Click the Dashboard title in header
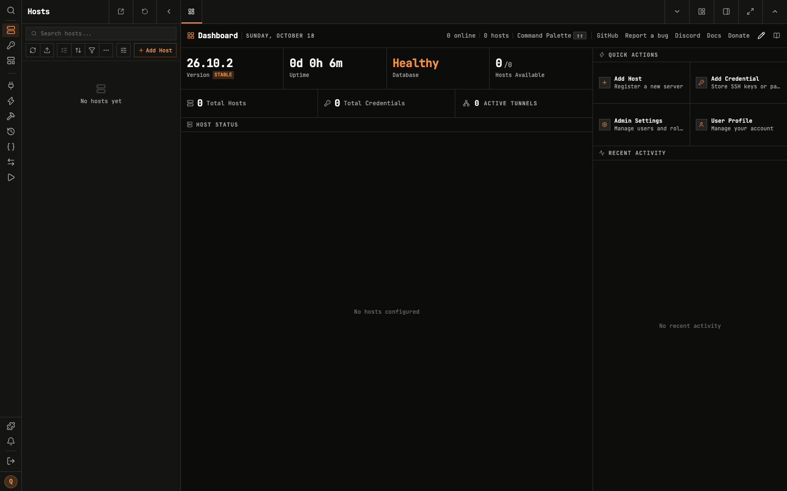The image size is (787, 491). (218, 35)
